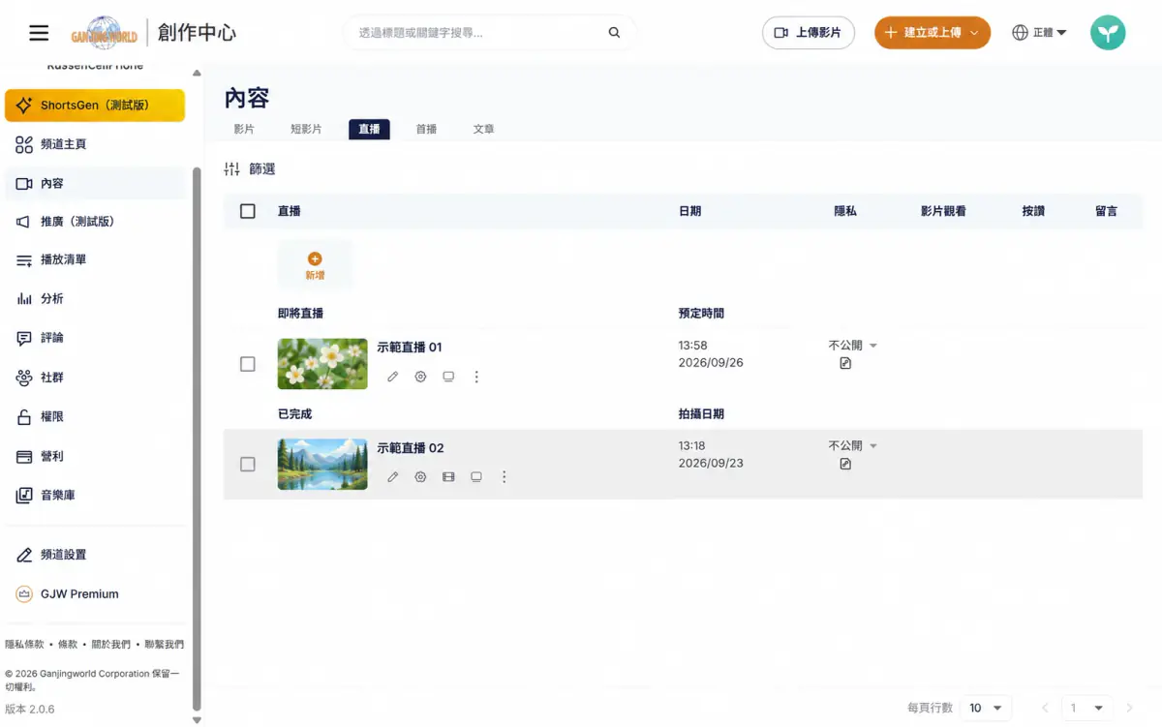Toggle the select-all checkbox in header

[x=248, y=211]
